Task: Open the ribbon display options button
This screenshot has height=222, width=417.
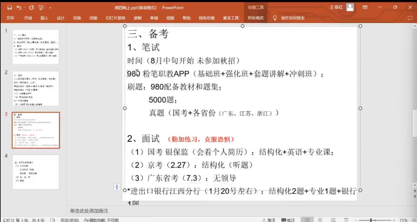Action: [x=365, y=7]
